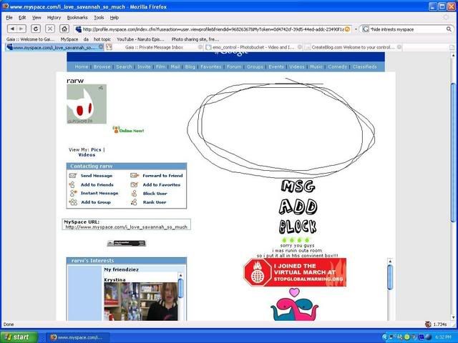Click the URL address bar
Viewport: 458px width, 343px height.
click(213, 29)
